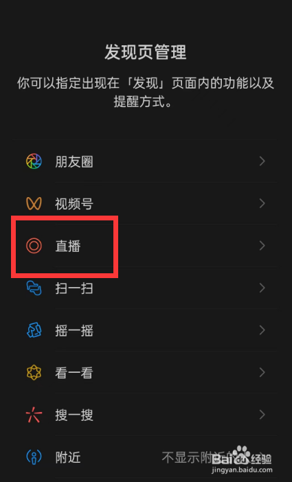The width and height of the screenshot is (292, 482).
Task: Tap the orange Channels (视频号) butterfly icon
Action: [34, 203]
